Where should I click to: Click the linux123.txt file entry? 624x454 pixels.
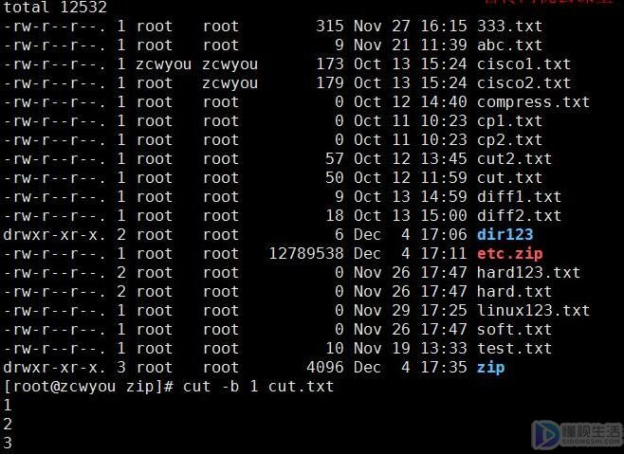533,310
